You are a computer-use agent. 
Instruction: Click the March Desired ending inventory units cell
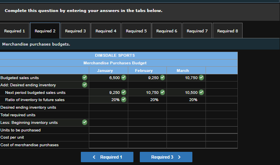point(186,107)
